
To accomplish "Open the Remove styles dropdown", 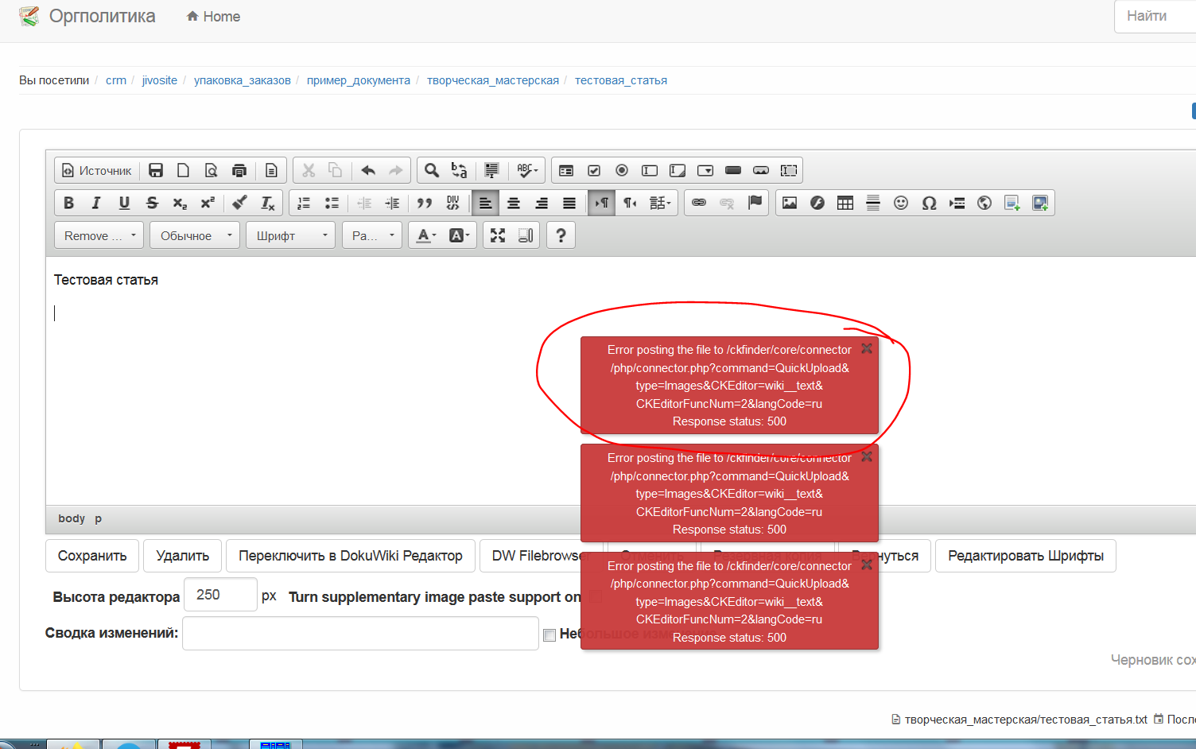I will coord(99,235).
